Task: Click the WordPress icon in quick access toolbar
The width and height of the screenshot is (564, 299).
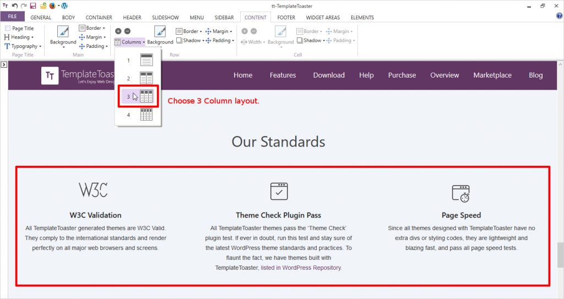Action: (x=64, y=6)
